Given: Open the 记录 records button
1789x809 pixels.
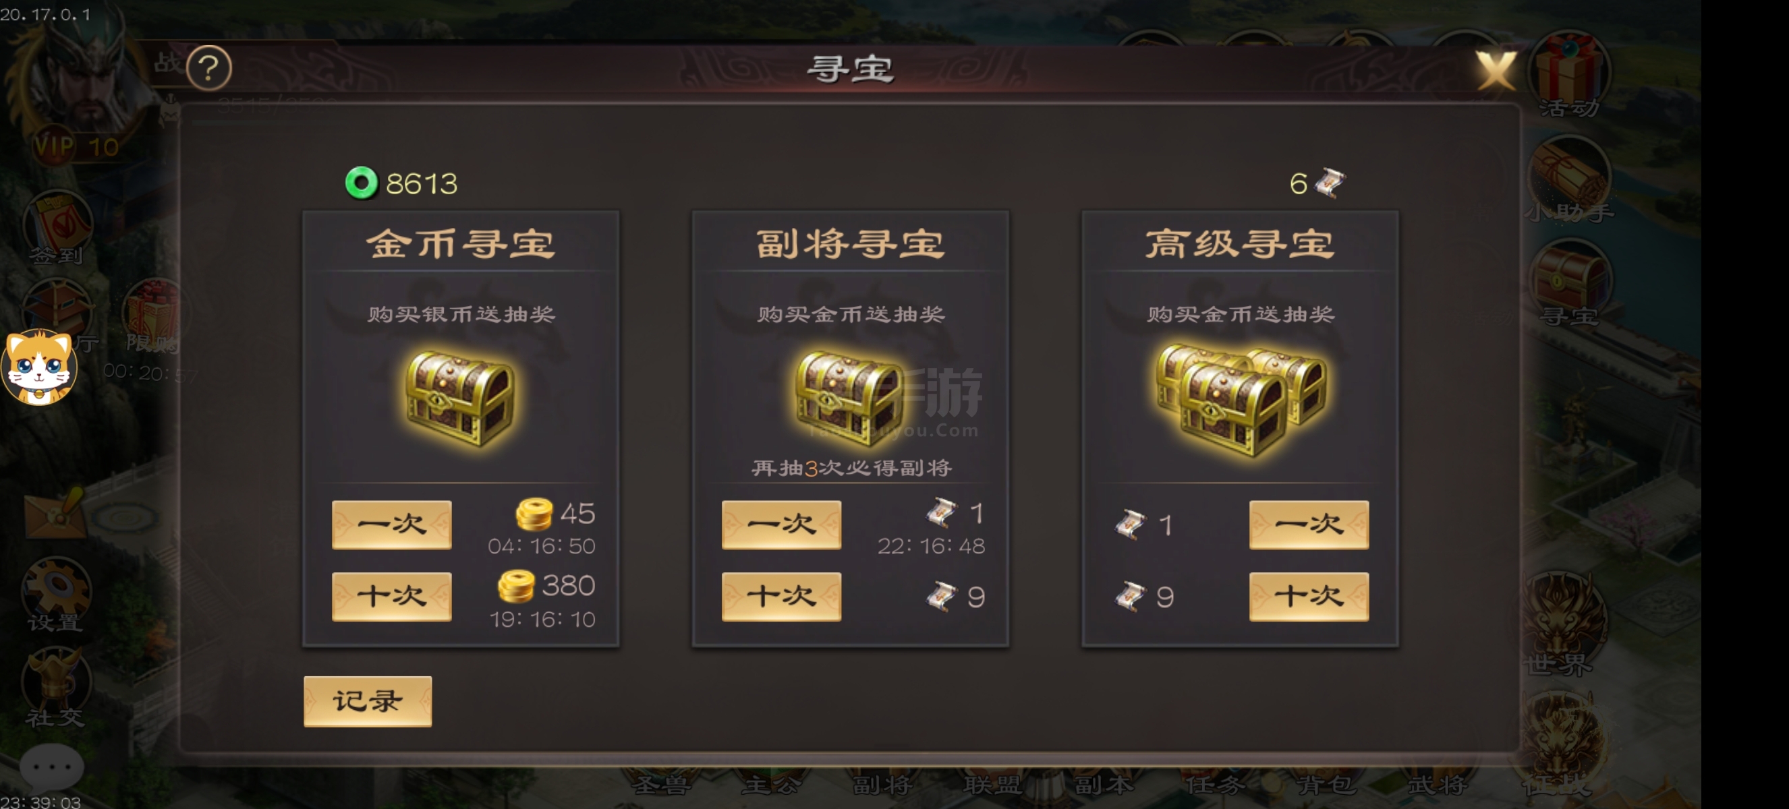Looking at the screenshot, I should [x=368, y=701].
